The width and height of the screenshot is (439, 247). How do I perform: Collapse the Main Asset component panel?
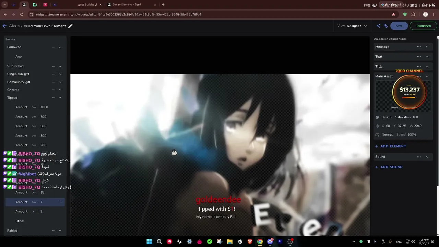pyautogui.click(x=427, y=76)
